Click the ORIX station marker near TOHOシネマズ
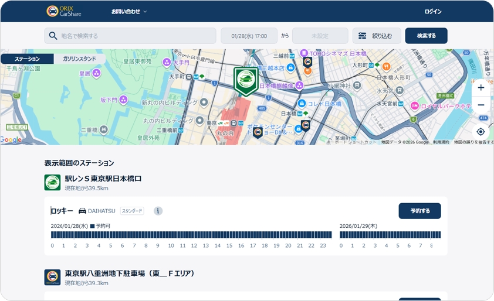Screen dimensions: 494x301 [x=307, y=62]
